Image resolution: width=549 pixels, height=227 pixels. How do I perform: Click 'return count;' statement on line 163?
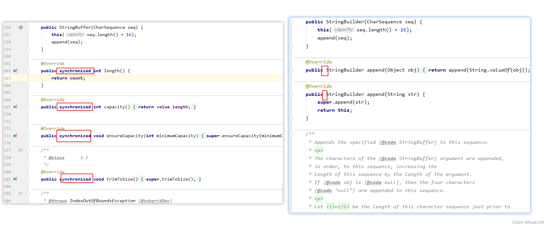pos(68,78)
